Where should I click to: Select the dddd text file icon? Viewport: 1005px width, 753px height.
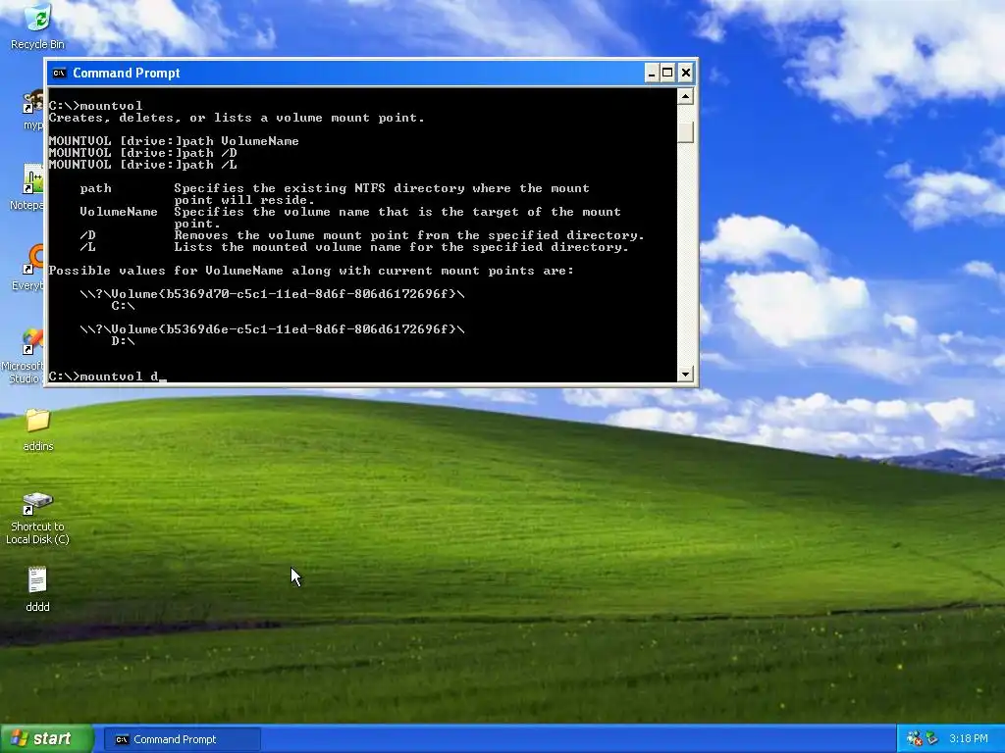click(38, 579)
